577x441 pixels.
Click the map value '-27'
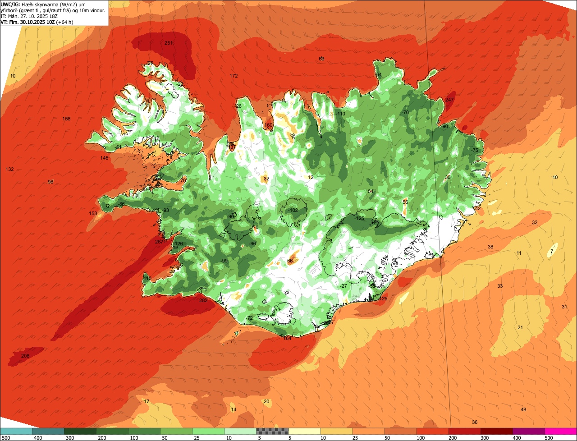point(343,286)
